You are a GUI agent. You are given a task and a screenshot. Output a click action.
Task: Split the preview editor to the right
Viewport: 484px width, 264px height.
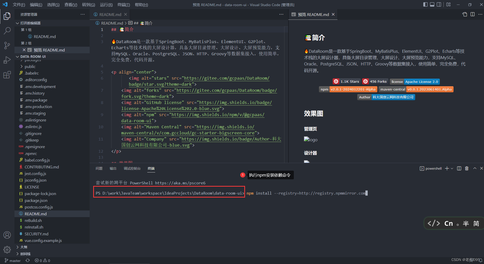tap(472, 14)
